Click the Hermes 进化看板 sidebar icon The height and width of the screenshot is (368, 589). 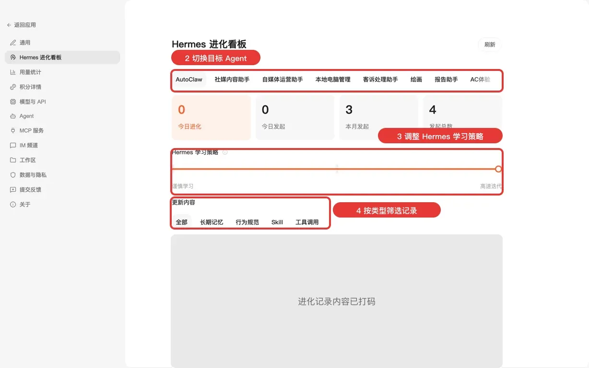13,57
